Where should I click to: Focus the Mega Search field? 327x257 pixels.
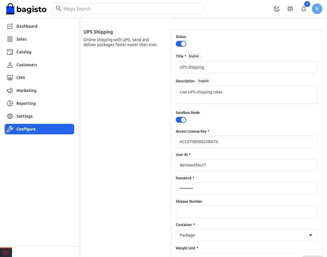click(x=128, y=9)
